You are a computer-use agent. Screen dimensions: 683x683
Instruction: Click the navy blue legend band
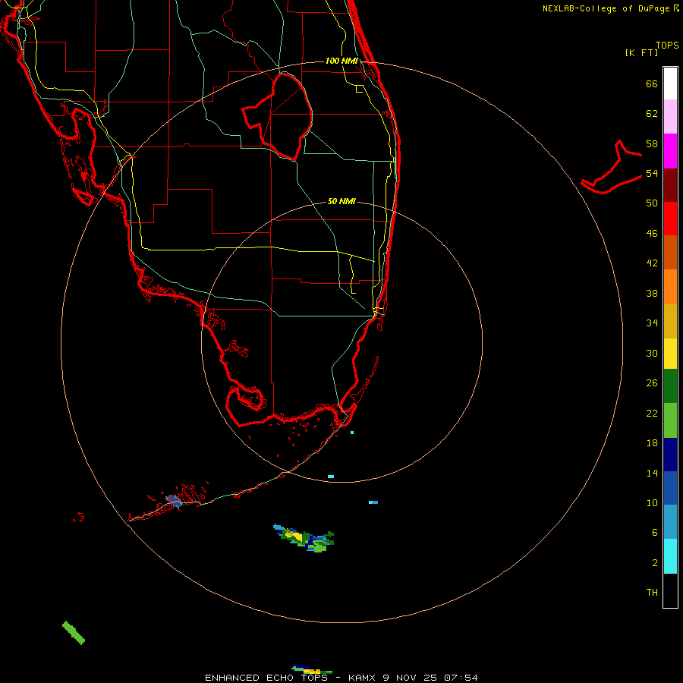point(670,455)
